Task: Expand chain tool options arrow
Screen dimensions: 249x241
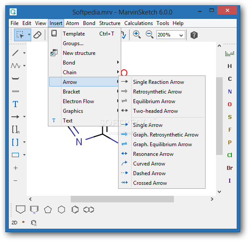Action: point(24,65)
